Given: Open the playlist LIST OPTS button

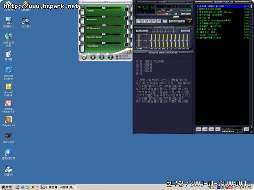Looking at the screenshot, I should (x=246, y=129).
